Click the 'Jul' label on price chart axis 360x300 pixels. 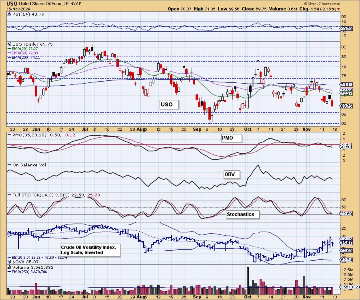pyautogui.click(x=85, y=129)
